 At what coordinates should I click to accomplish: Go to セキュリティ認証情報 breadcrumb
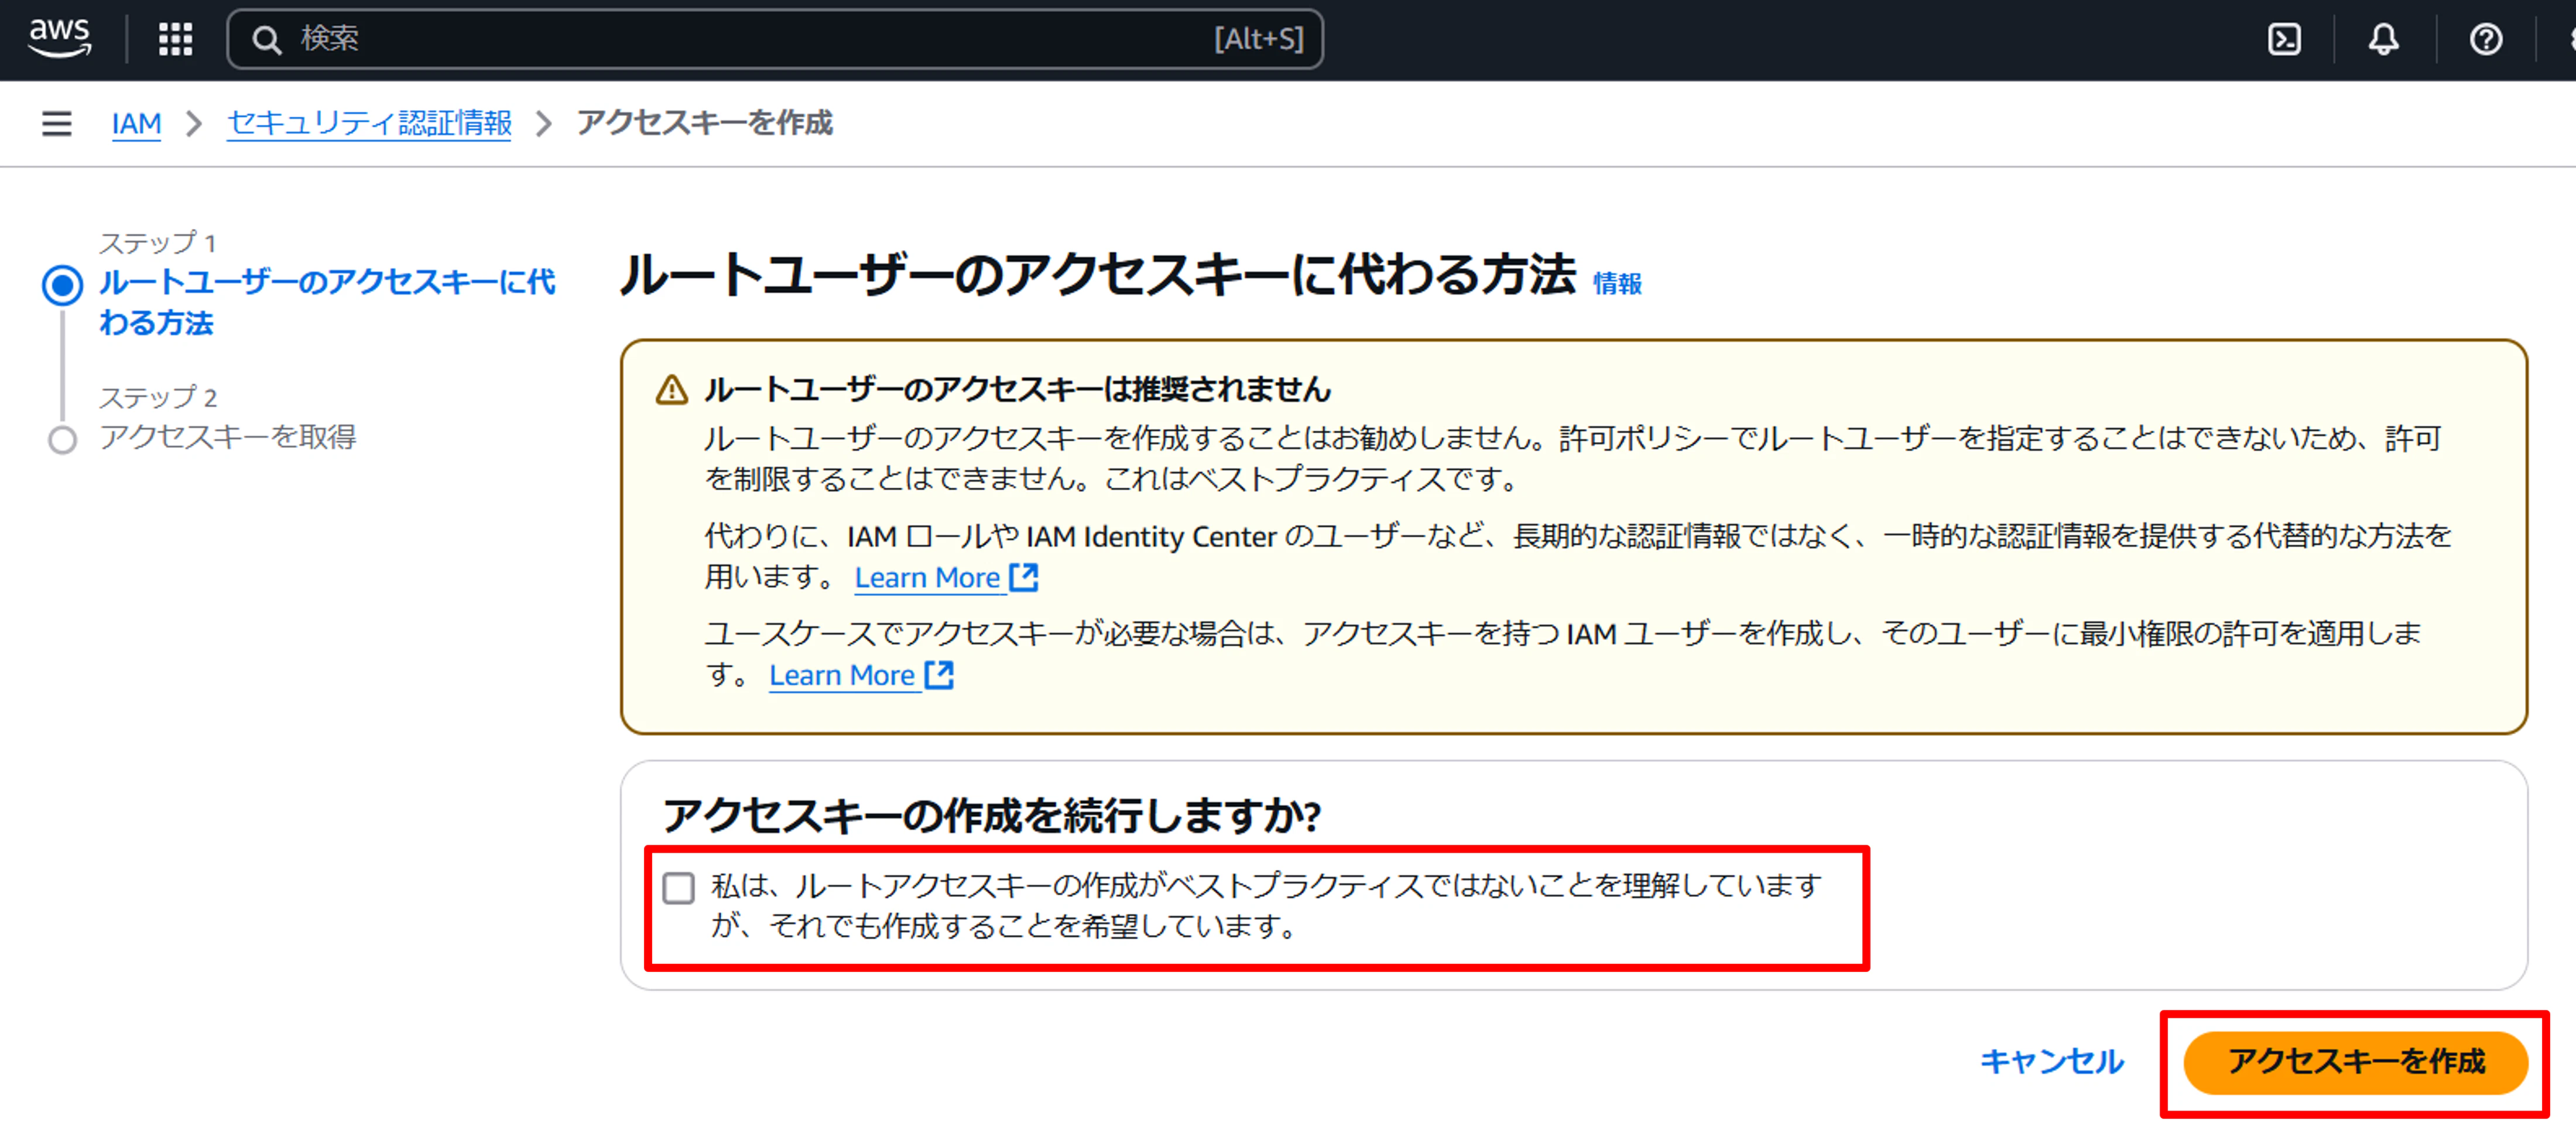(370, 123)
